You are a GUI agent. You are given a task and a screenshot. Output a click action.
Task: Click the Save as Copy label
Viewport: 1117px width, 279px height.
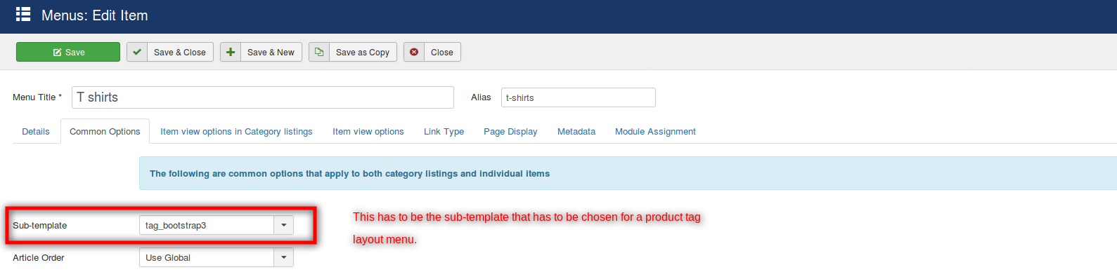click(363, 53)
